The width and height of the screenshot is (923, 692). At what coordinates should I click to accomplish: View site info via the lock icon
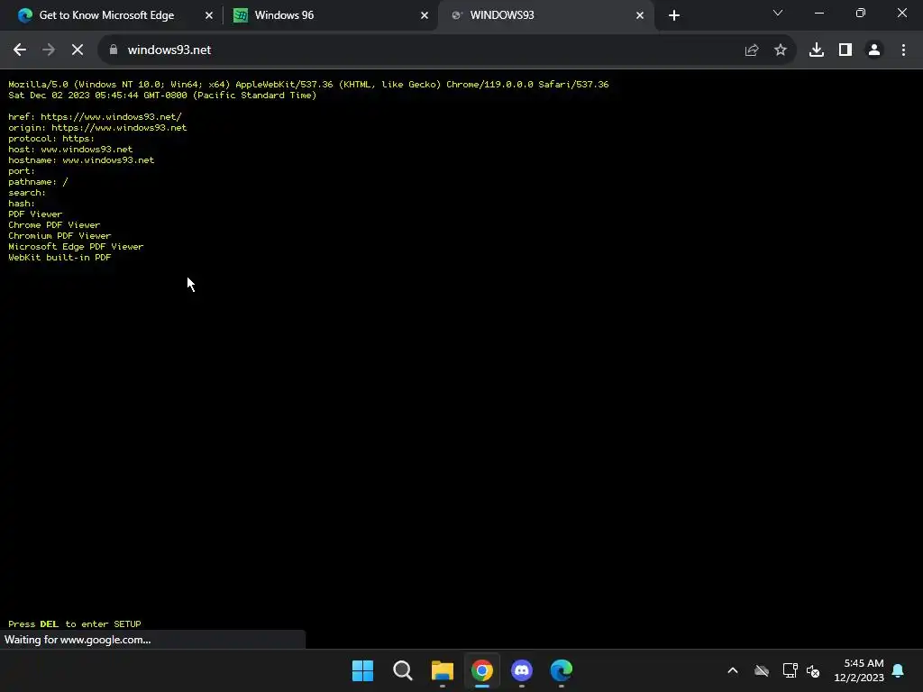point(114,50)
